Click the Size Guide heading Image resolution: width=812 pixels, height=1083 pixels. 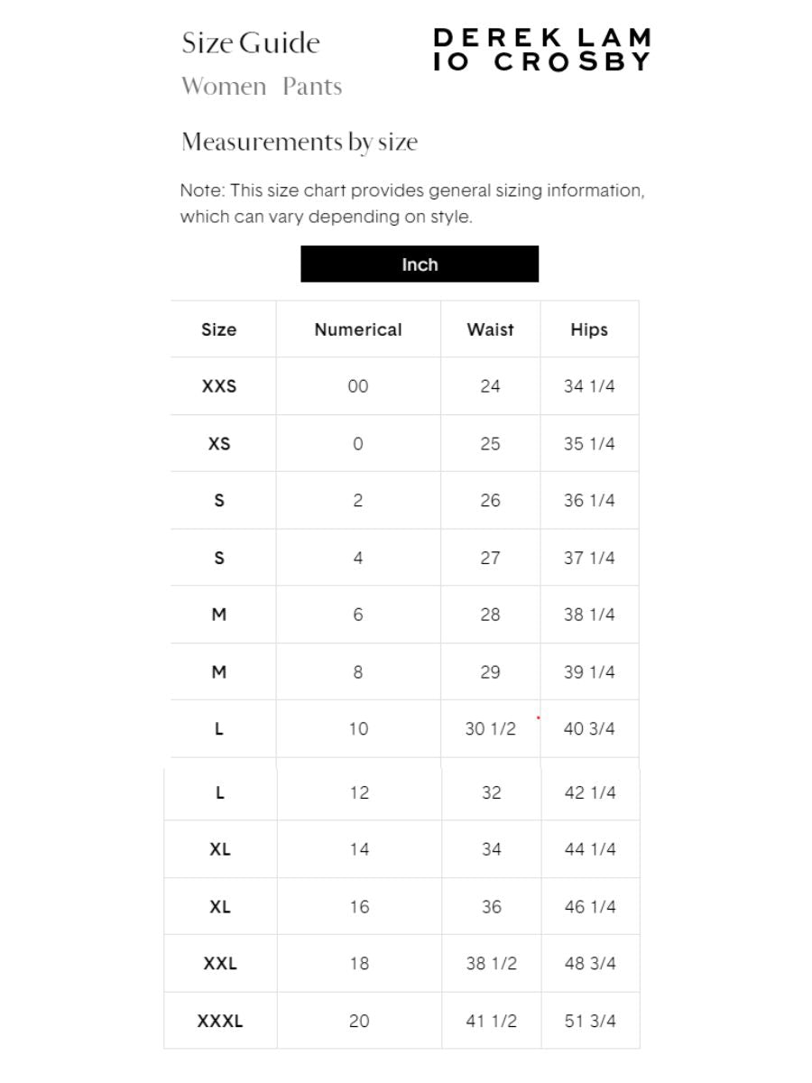pyautogui.click(x=251, y=43)
